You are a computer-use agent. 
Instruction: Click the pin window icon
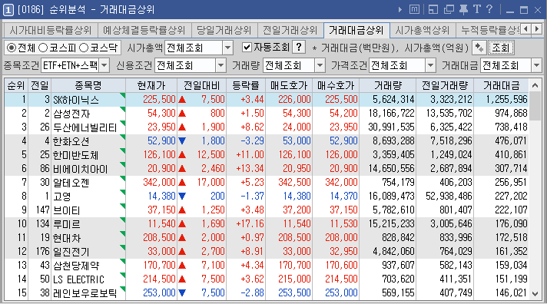(463, 10)
